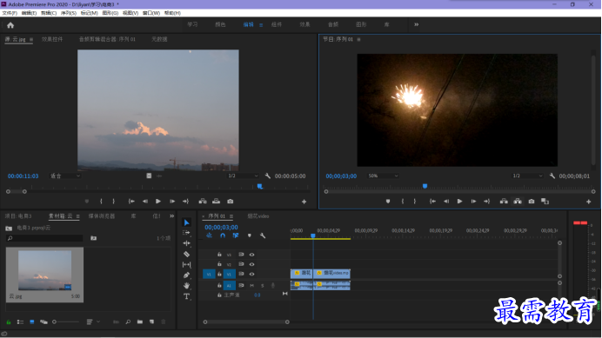The image size is (602, 338).
Task: Play clip in Source monitor
Action: [x=158, y=202]
